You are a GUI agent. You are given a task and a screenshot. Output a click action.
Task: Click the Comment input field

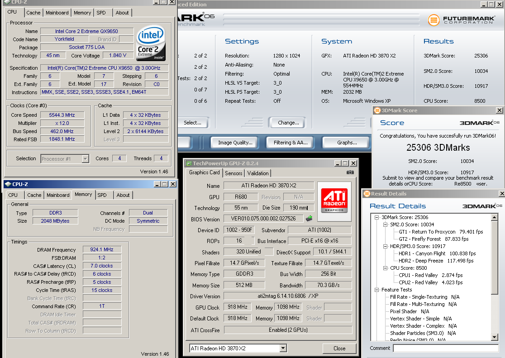tap(446, 348)
